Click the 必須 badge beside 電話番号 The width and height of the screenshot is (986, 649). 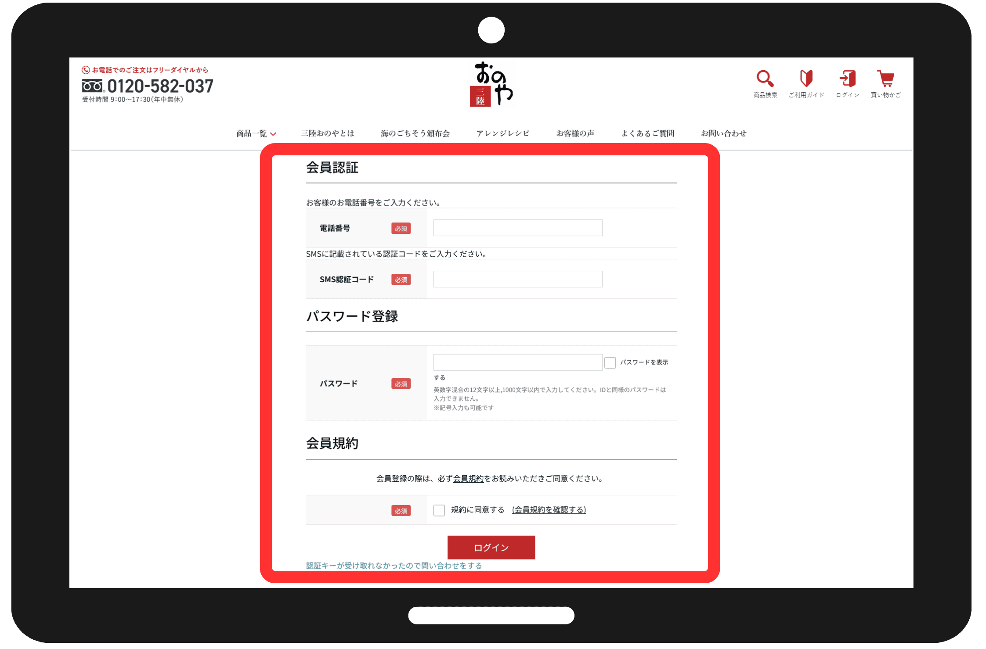tap(401, 229)
